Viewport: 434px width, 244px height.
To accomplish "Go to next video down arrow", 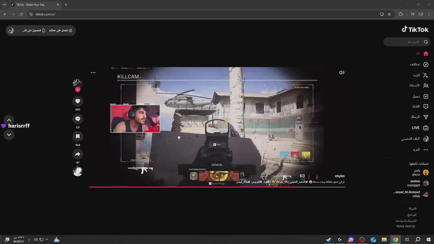I will point(9,135).
